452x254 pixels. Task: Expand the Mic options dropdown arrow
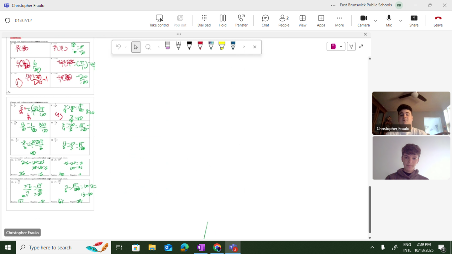pos(400,20)
